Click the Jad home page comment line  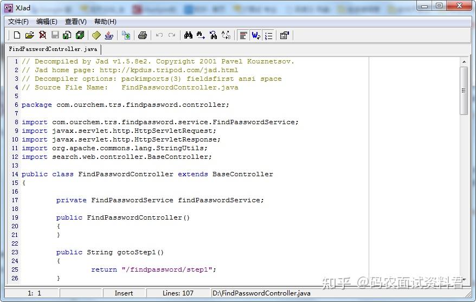tap(130, 70)
